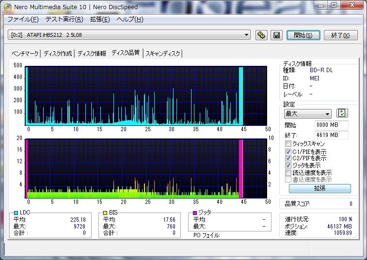Switch to the ディスク情報 tab
367x260 pixels.
click(92, 54)
